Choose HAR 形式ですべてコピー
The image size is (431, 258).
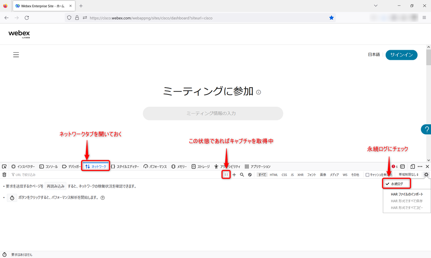pyautogui.click(x=407, y=208)
